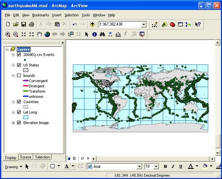Select the Identify info tool
222x179 pixels.
pos(94,34)
